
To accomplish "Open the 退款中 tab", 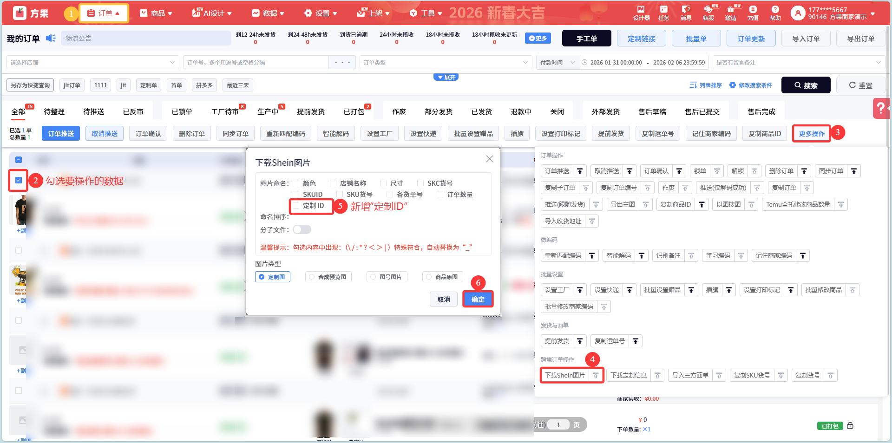I will tap(521, 111).
